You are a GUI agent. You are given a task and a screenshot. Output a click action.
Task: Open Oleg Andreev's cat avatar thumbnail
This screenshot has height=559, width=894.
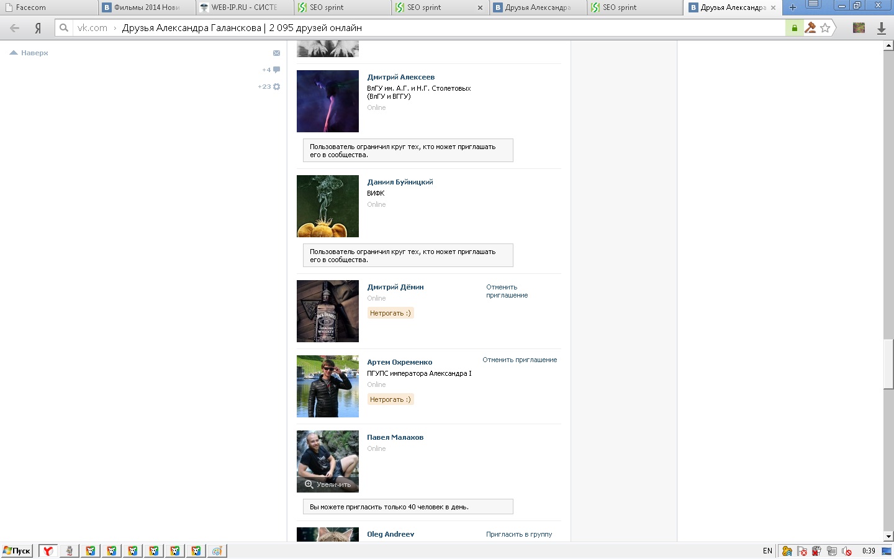(x=328, y=534)
